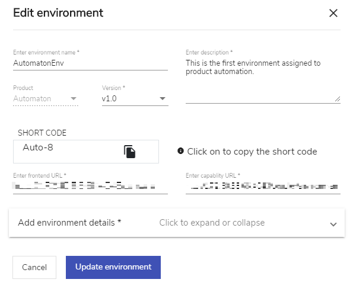
Task: Click the Auto-8 short code text
Action: pos(38,147)
